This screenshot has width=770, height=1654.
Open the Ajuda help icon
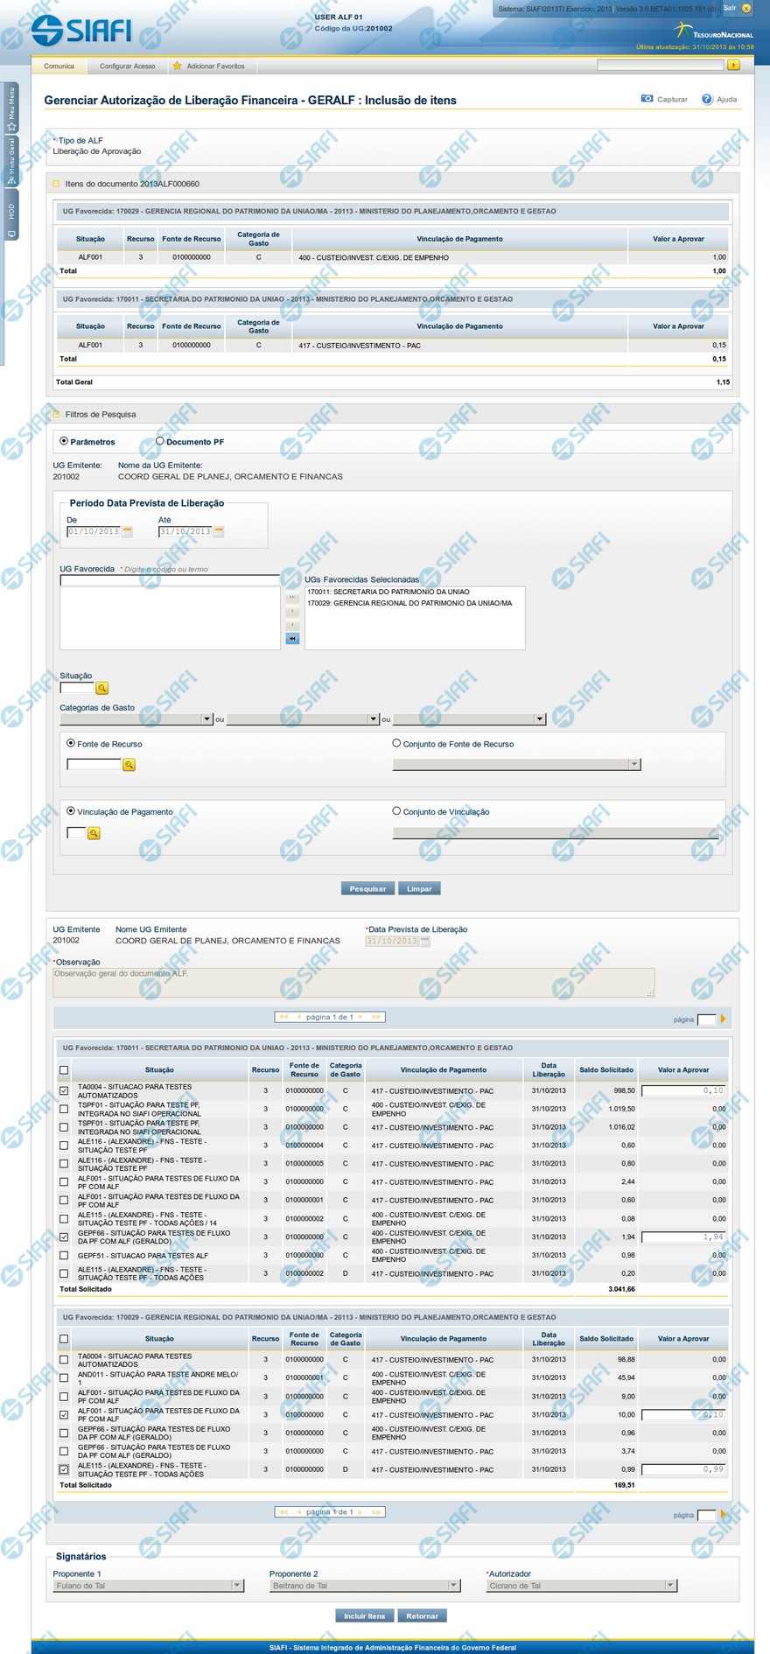[x=706, y=99]
